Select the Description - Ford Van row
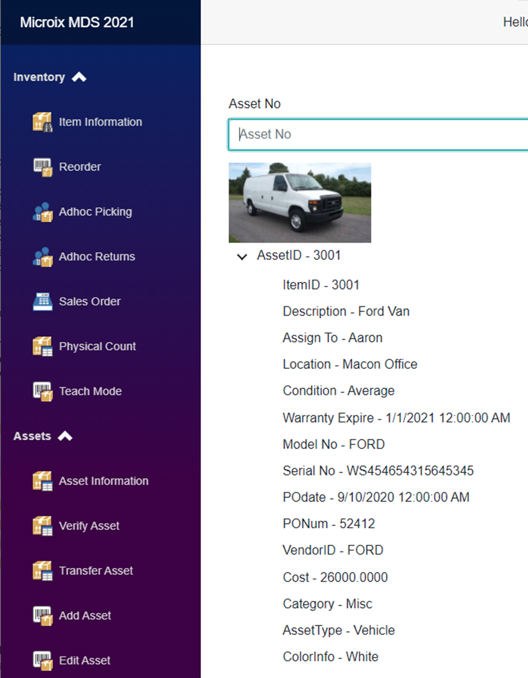The image size is (528, 678). (x=346, y=311)
